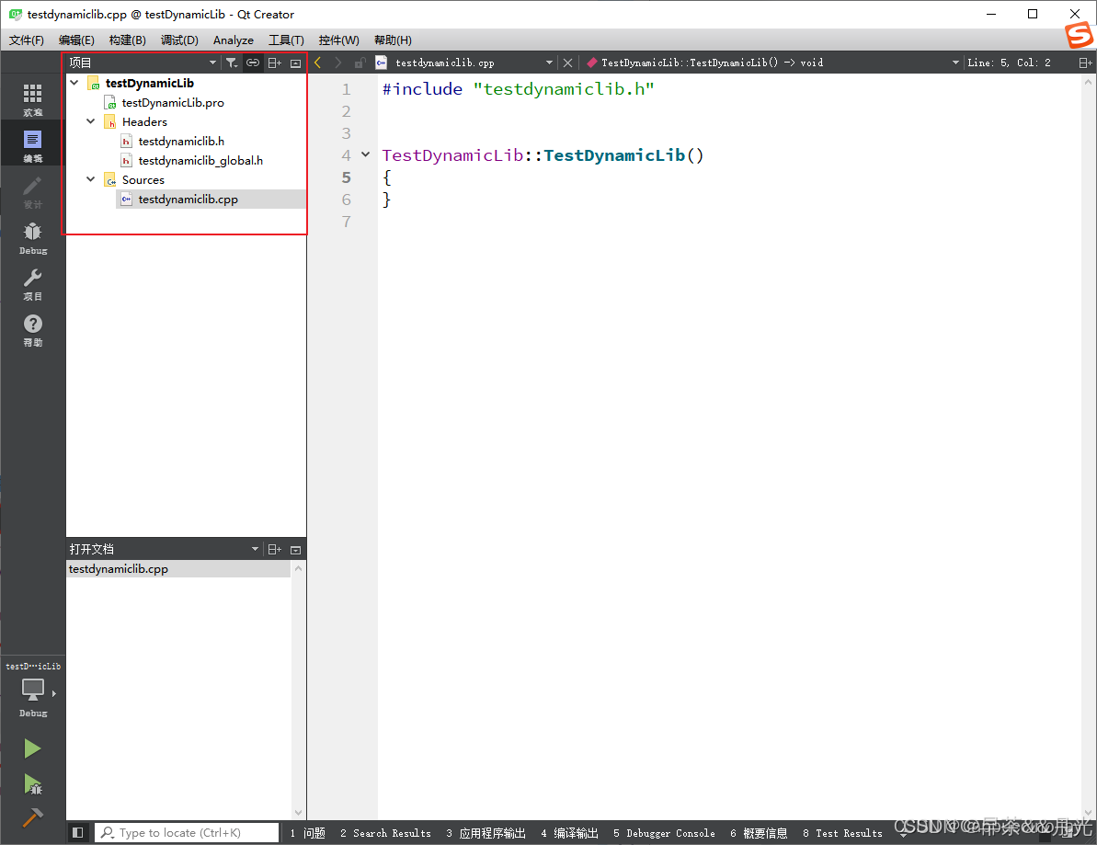Toggle synchronize with editor link icon

tap(253, 63)
